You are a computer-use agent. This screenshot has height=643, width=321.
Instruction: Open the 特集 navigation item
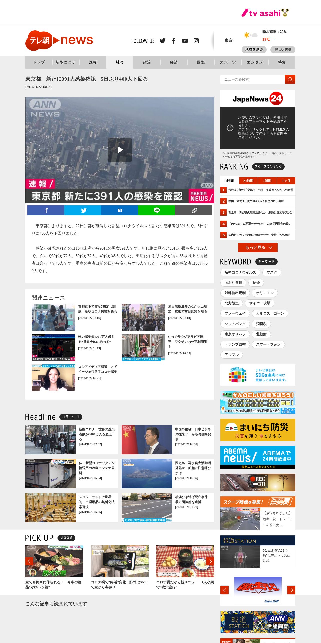coord(282,62)
